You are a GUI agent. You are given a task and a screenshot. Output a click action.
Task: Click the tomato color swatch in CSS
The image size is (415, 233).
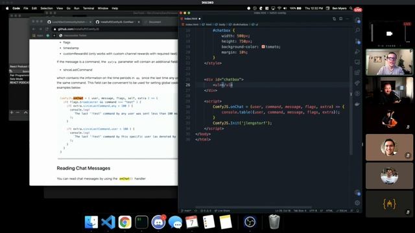point(263,47)
